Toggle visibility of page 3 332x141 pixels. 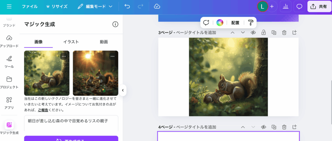tap(253, 33)
